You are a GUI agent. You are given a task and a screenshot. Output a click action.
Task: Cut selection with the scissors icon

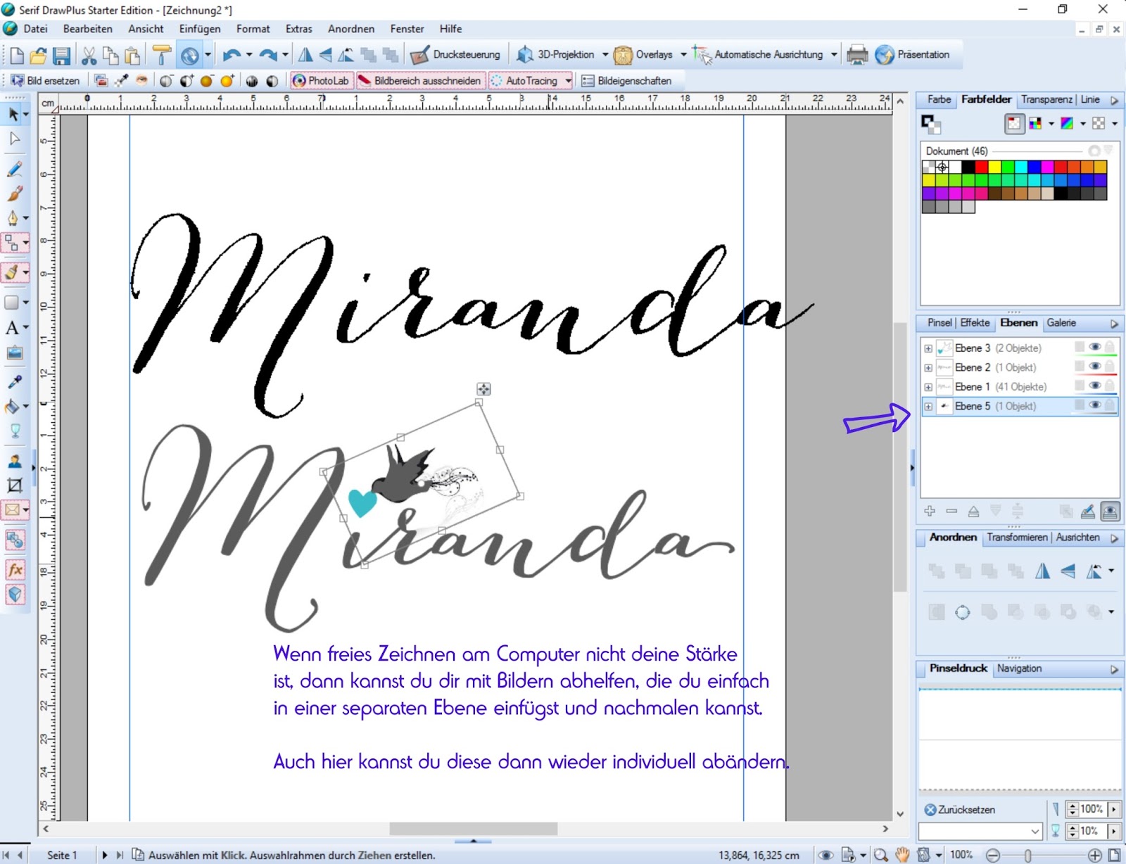click(89, 55)
